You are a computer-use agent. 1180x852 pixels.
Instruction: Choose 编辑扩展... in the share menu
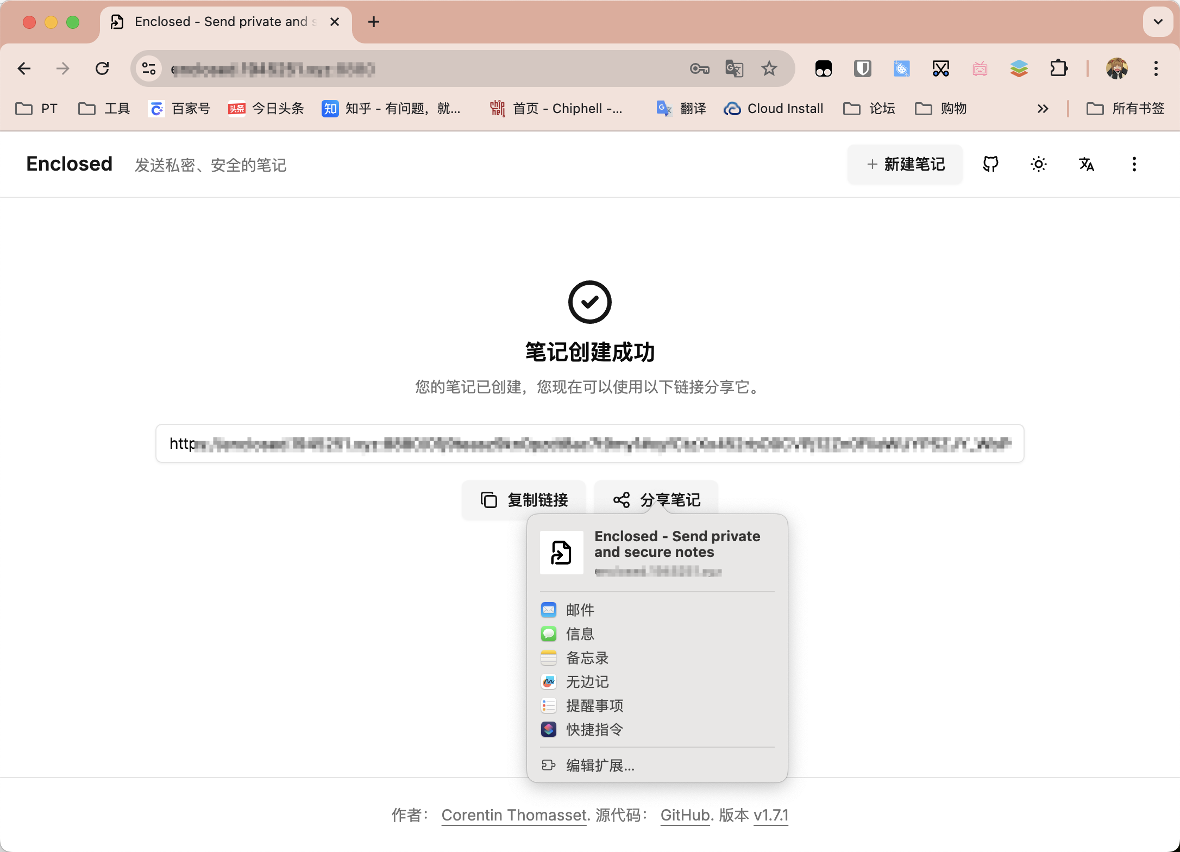[657, 765]
